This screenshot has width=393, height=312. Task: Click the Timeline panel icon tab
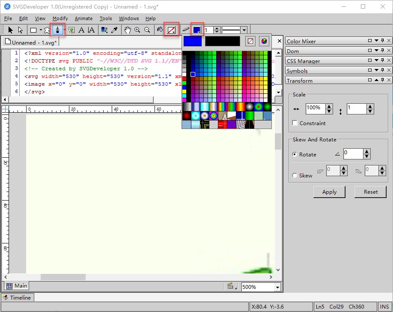(x=17, y=297)
